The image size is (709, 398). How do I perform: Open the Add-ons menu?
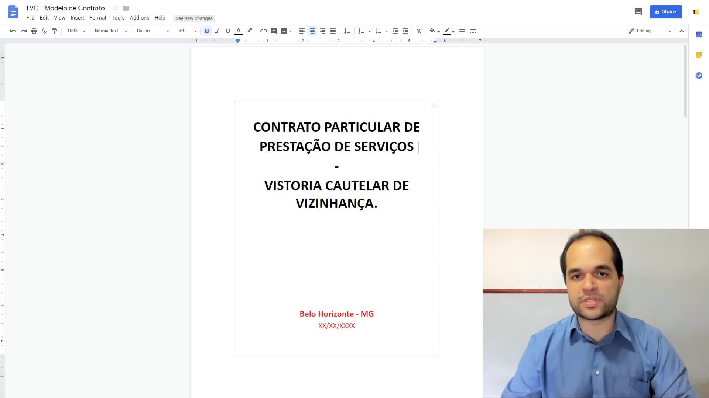(140, 18)
